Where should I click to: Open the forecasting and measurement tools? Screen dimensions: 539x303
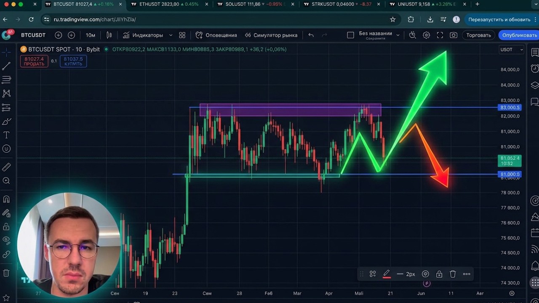click(6, 107)
